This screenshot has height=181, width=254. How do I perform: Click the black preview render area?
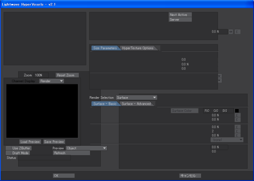click(42, 111)
